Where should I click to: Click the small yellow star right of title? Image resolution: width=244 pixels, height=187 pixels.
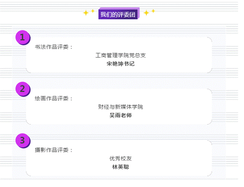tap(153, 11)
